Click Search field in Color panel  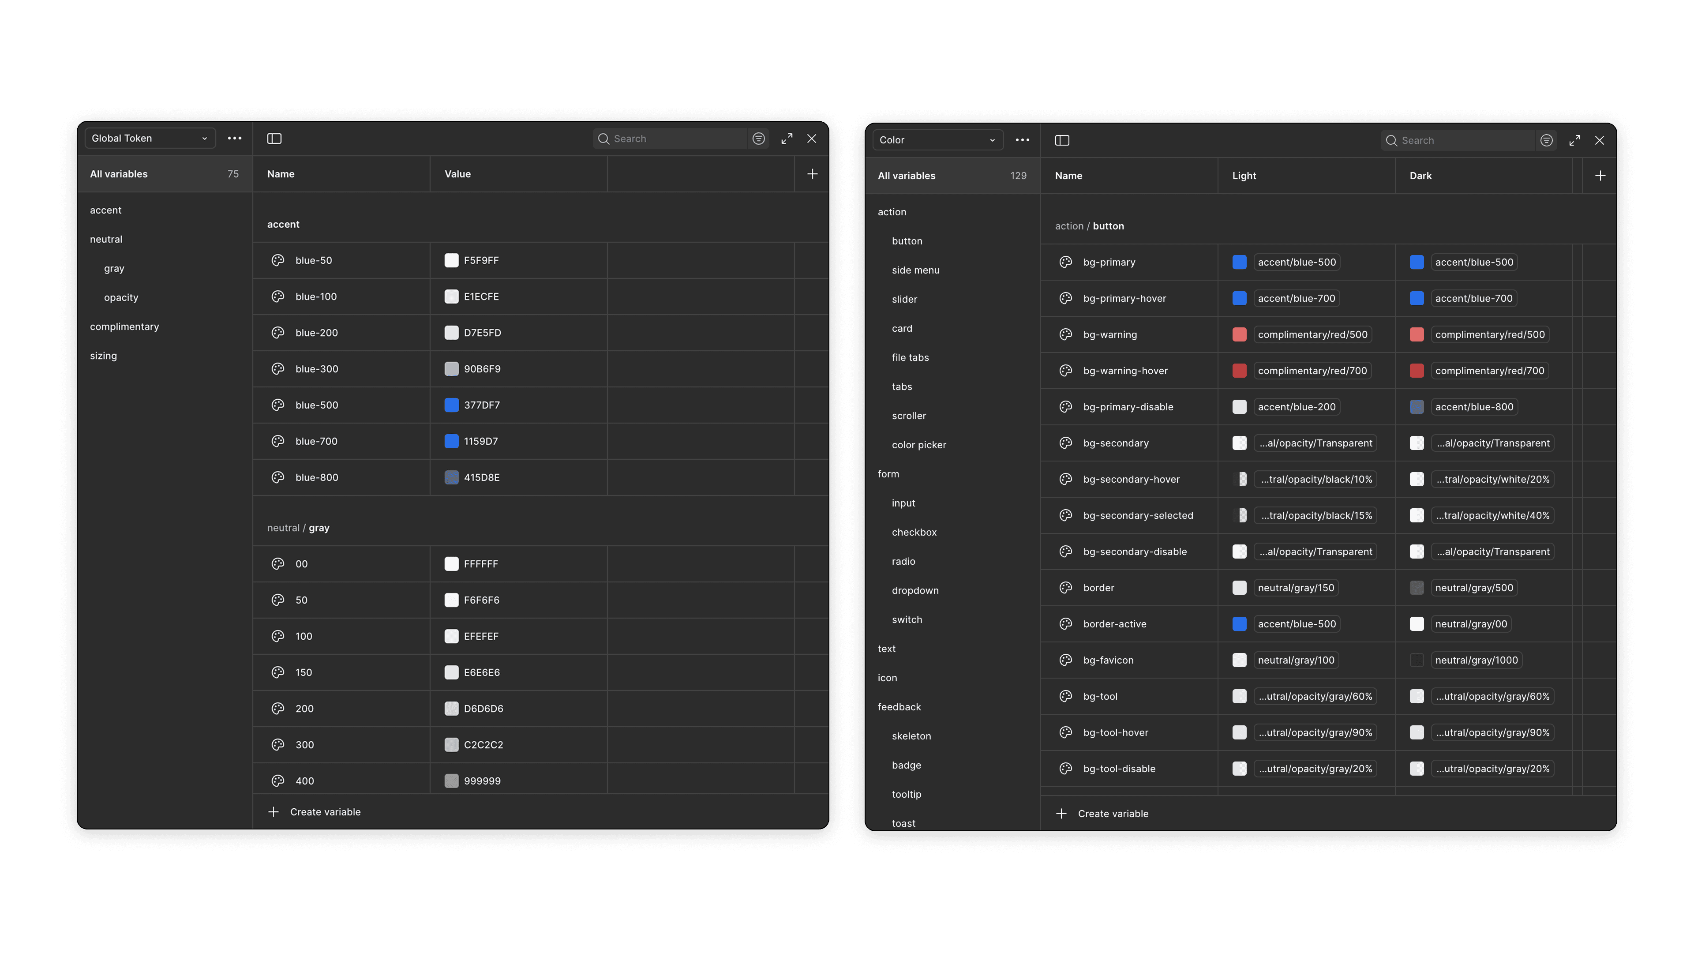pyautogui.click(x=1458, y=140)
